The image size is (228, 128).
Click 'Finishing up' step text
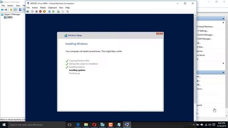point(74,73)
